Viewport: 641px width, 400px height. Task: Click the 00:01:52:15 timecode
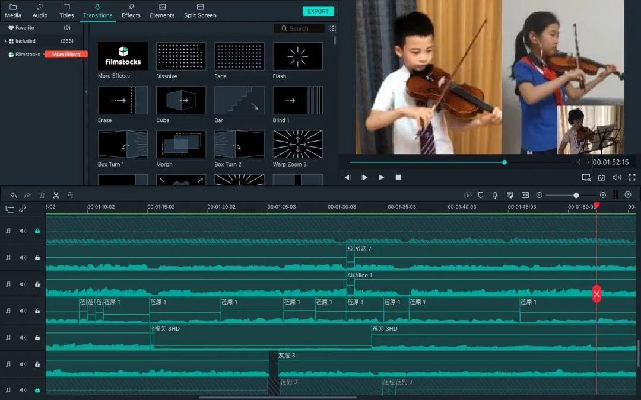[x=610, y=162]
